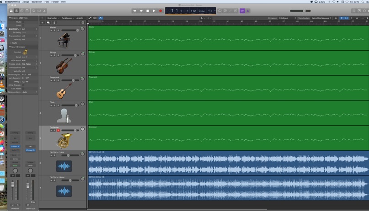
Task: Open the Quantisieren value dropdown
Action: 30,29
